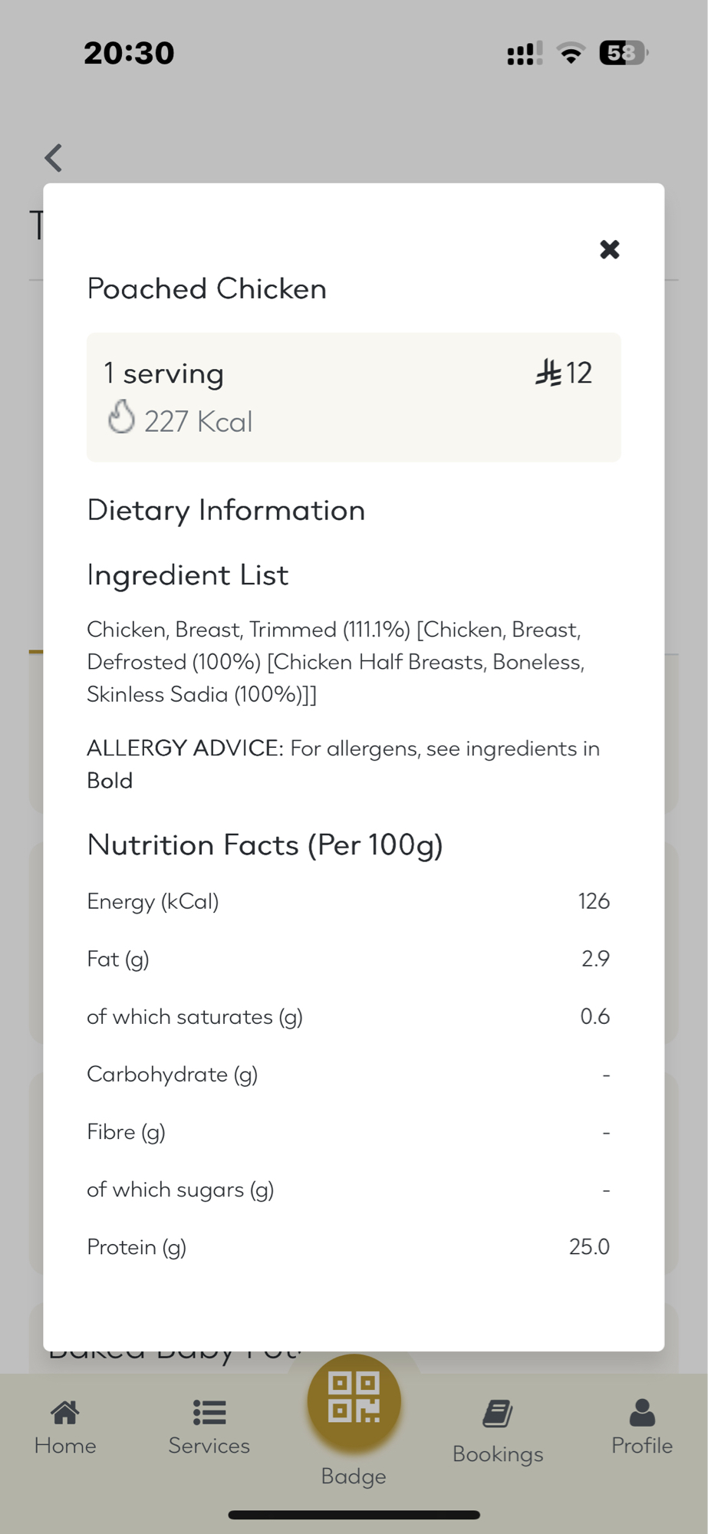708x1534 pixels.
Task: Tap the Ingredient List heading
Action: (x=188, y=574)
